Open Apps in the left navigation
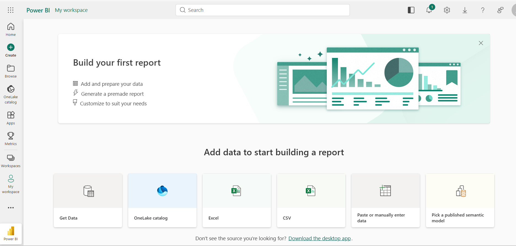 11,118
